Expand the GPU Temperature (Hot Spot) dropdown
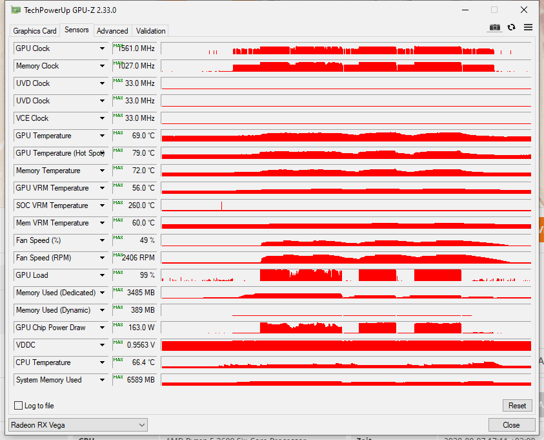This screenshot has width=544, height=440. click(103, 153)
